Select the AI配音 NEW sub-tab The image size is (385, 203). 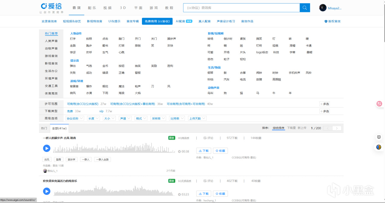[184, 21]
